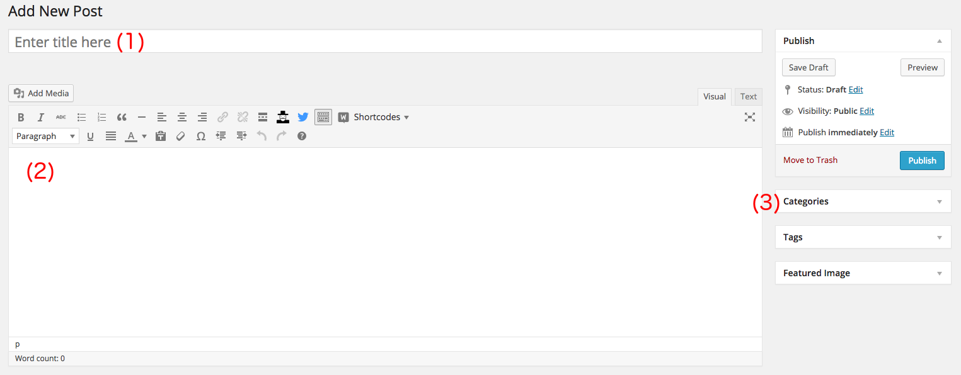Open the text color picker arrow
Image resolution: width=961 pixels, height=375 pixels.
(x=144, y=136)
